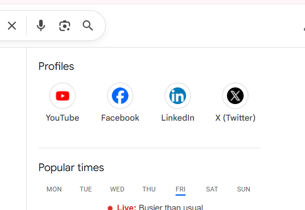Select the FRI day tab
The width and height of the screenshot is (305, 210).
[x=180, y=189]
